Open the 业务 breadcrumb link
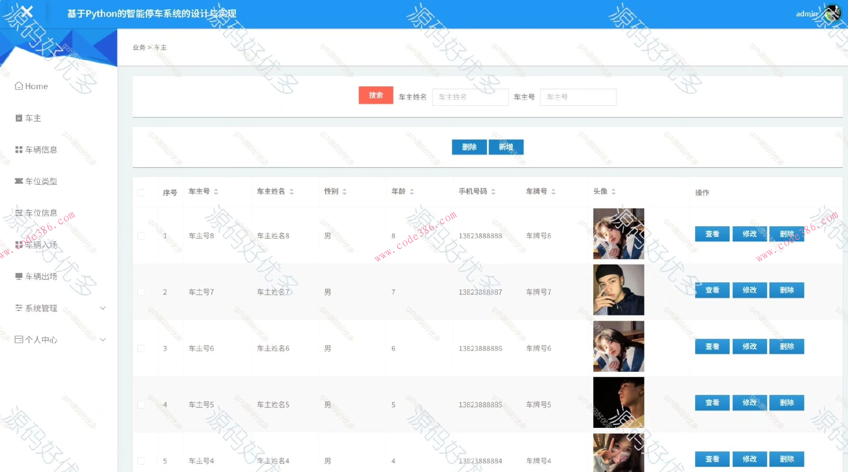Viewport: 848px width, 472px height. [x=138, y=47]
